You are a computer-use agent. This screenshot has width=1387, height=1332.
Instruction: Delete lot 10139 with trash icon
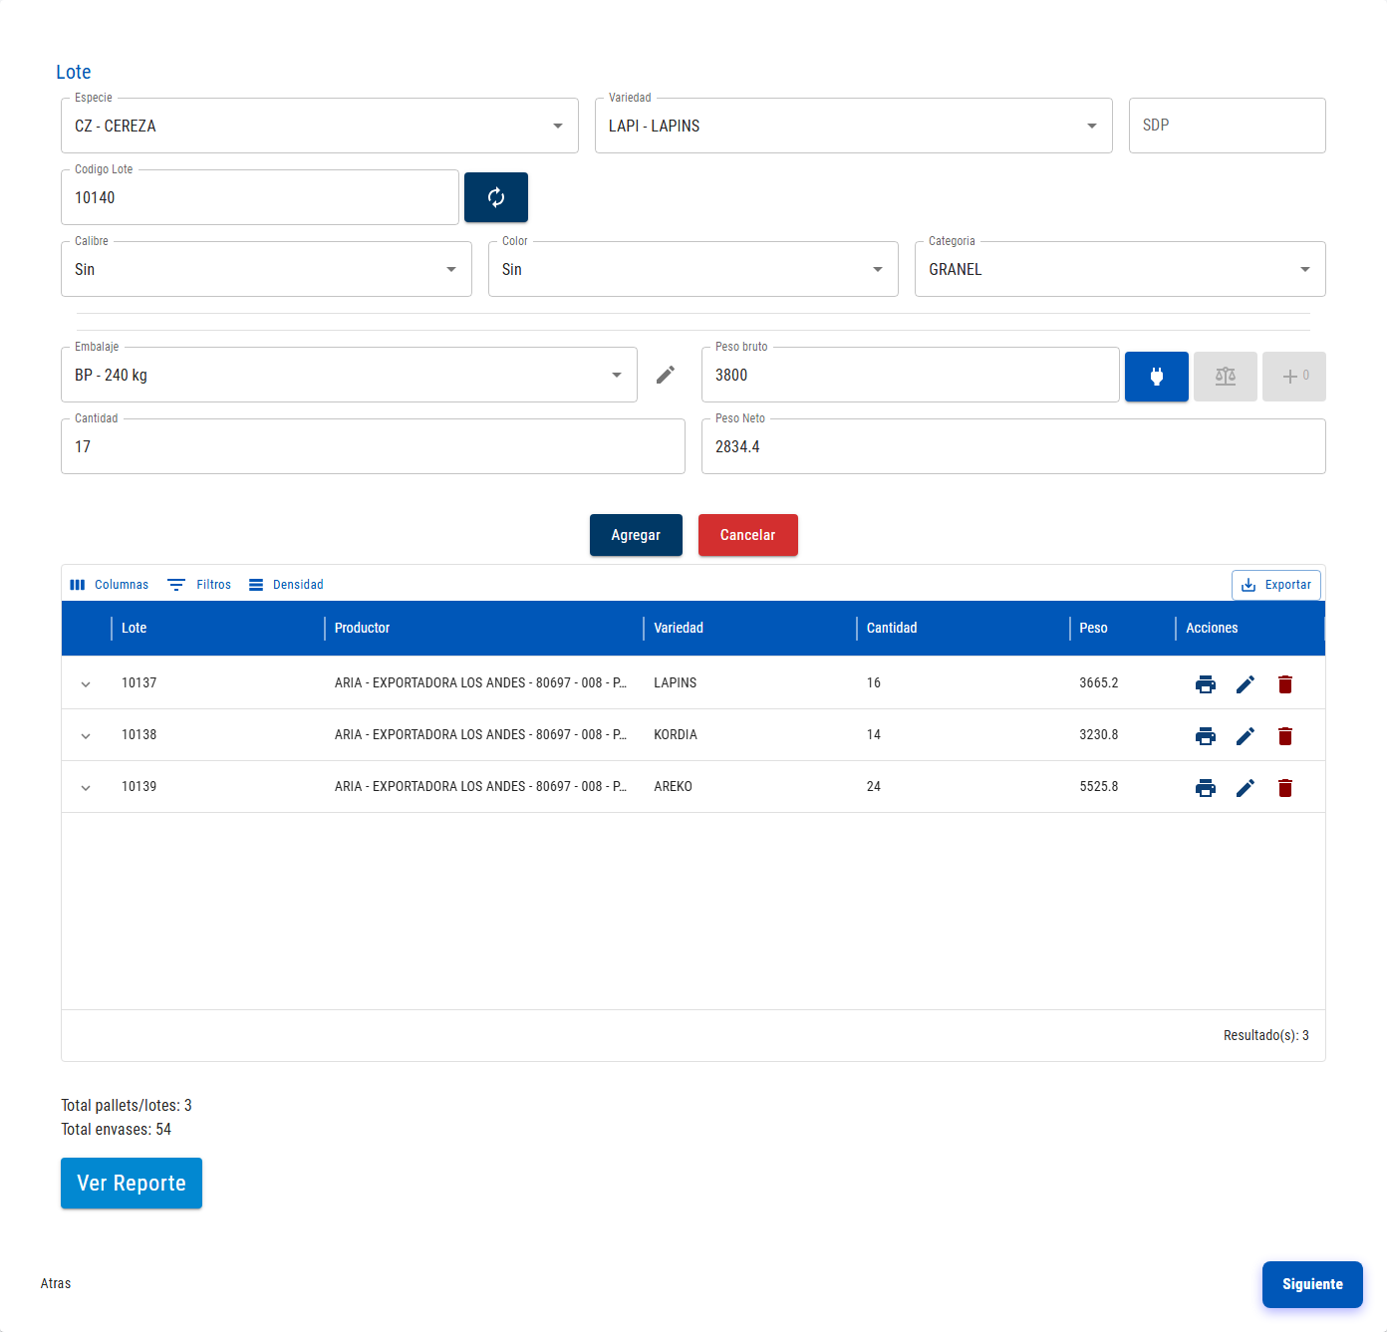click(1285, 788)
